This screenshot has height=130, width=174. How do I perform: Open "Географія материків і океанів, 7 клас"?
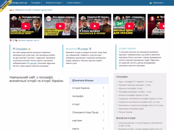135,92
